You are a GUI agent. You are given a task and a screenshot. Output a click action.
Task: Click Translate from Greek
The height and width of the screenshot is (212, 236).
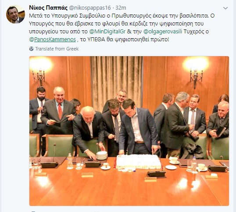(57, 49)
